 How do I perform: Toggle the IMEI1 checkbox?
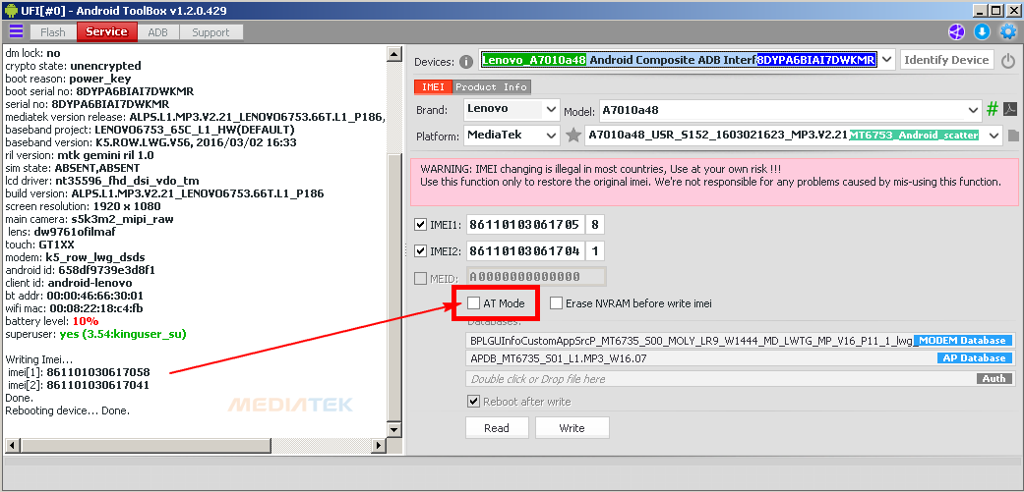420,226
